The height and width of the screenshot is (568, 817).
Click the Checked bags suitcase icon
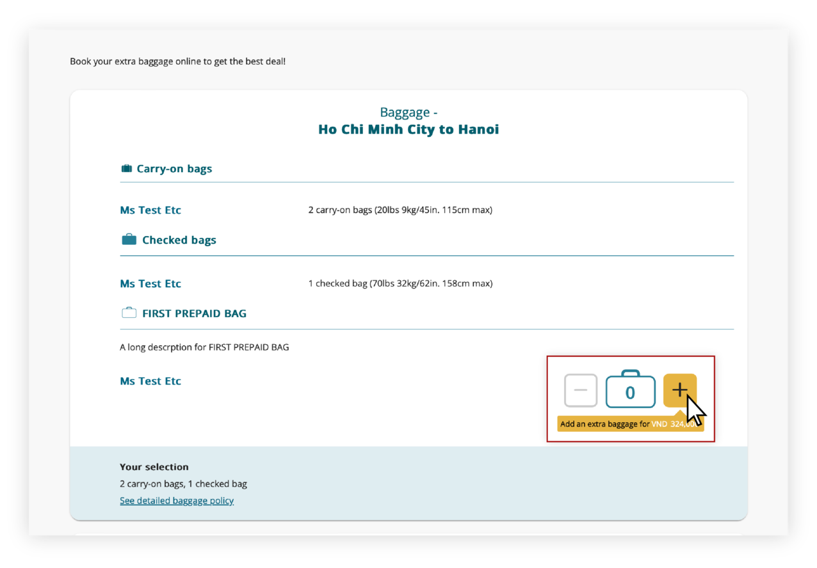click(x=128, y=238)
